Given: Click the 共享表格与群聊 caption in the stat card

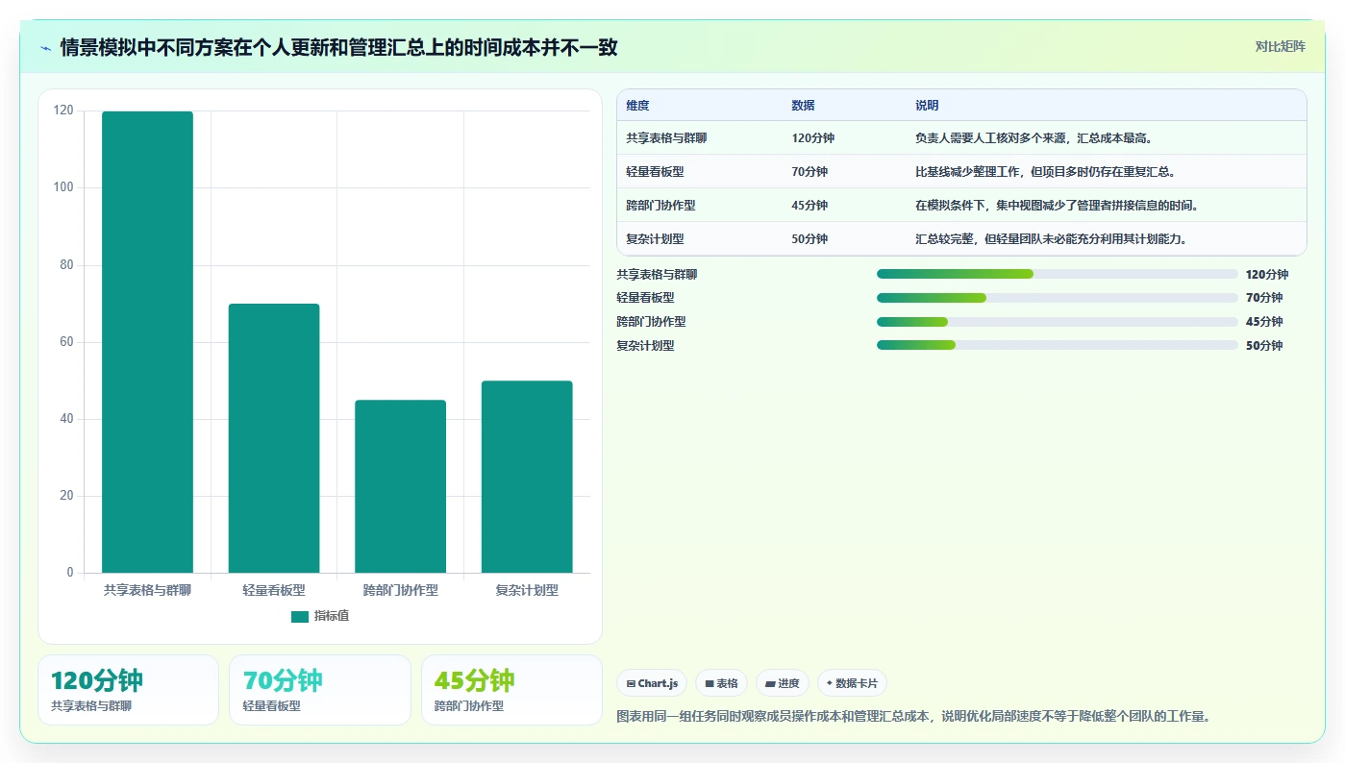Looking at the screenshot, I should 91,705.
